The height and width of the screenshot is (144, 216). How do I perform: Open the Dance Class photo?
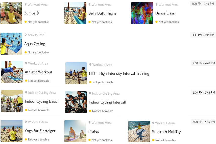coord(142,13)
